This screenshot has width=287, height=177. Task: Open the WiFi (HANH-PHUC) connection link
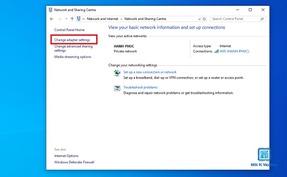[x=234, y=51]
